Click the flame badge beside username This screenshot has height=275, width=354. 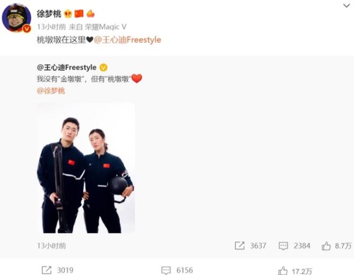90,14
